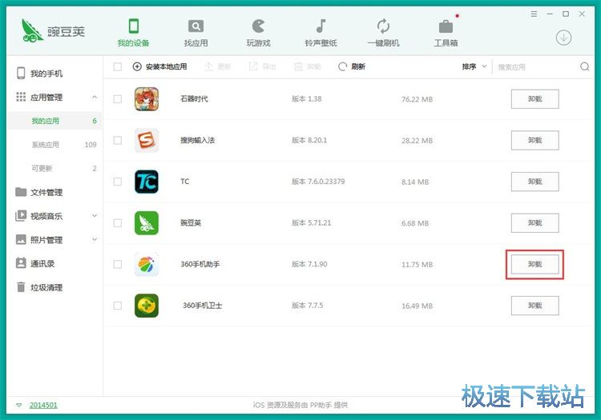Click the connection status icon beside 2014501

(x=19, y=405)
